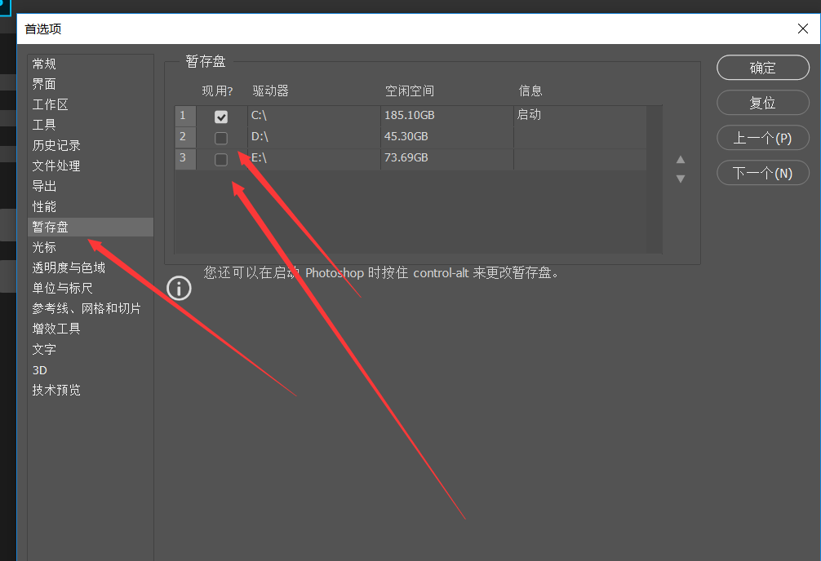Close the 首选项 dialog with the X
Viewport: 821px width, 561px height.
pyautogui.click(x=803, y=29)
